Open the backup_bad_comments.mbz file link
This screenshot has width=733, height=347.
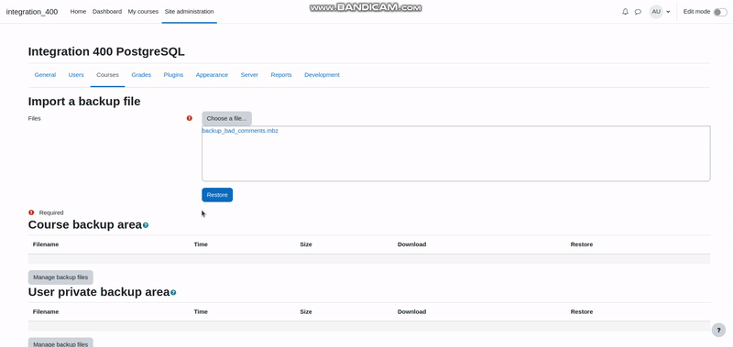click(x=240, y=131)
